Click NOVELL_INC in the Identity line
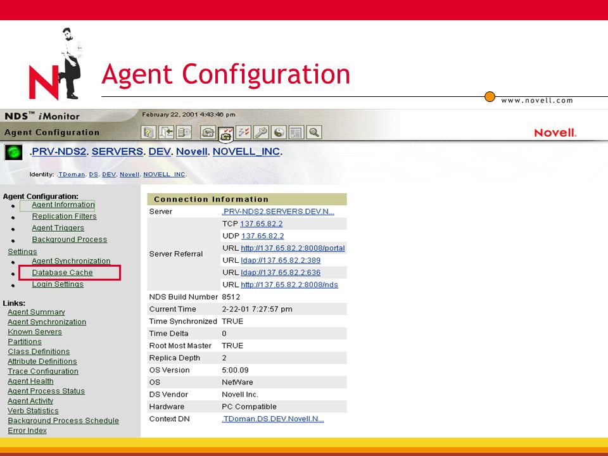 [x=164, y=175]
